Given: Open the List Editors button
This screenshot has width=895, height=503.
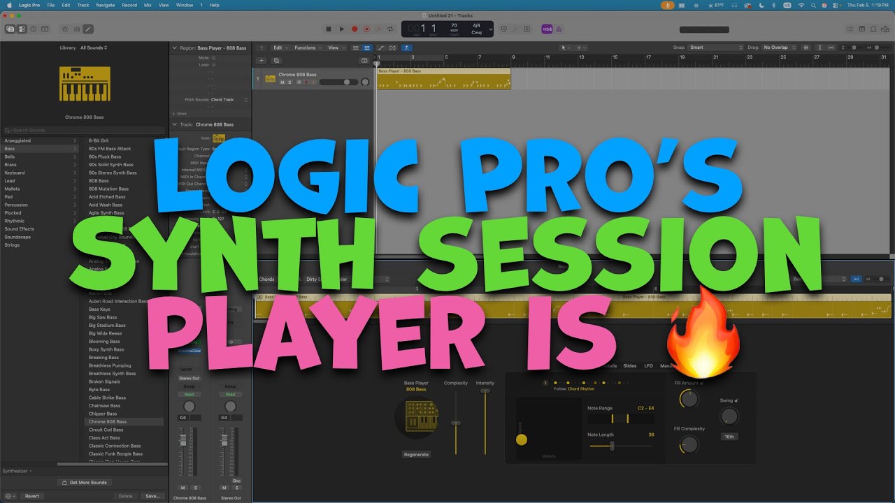Looking at the screenshot, I should (850, 29).
